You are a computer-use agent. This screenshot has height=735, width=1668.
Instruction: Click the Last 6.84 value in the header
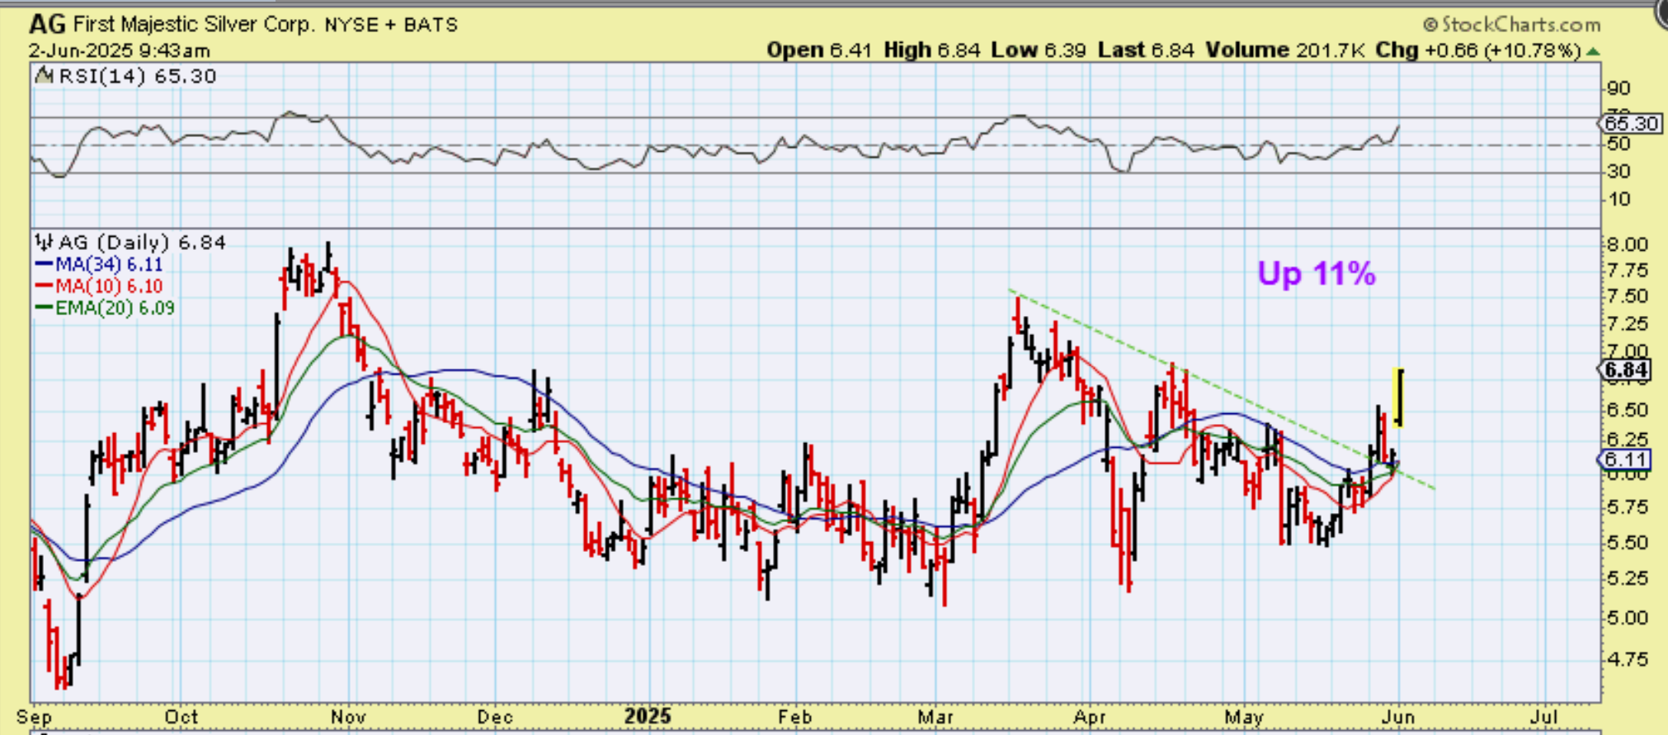click(1146, 50)
